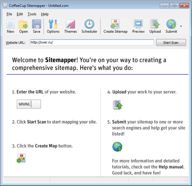This screenshot has height=186, width=192.
Task: Open the Scheduler clock icon
Action: click(89, 26)
